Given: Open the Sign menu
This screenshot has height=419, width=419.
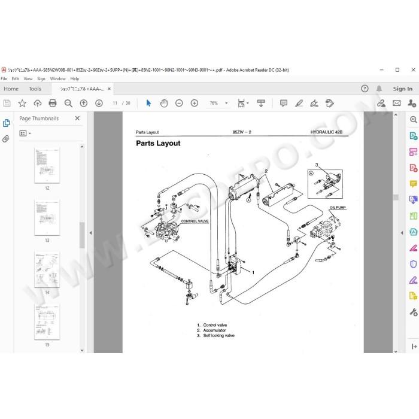Looking at the screenshot, I should point(41,79).
